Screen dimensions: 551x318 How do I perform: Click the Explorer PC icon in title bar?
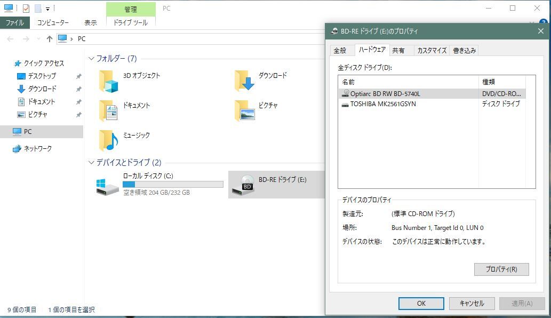tap(9, 7)
